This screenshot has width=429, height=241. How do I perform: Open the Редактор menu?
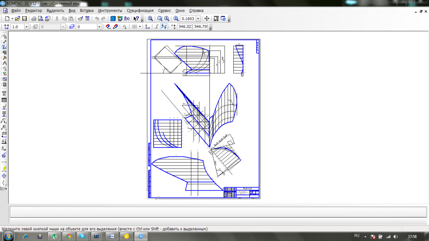tap(34, 10)
